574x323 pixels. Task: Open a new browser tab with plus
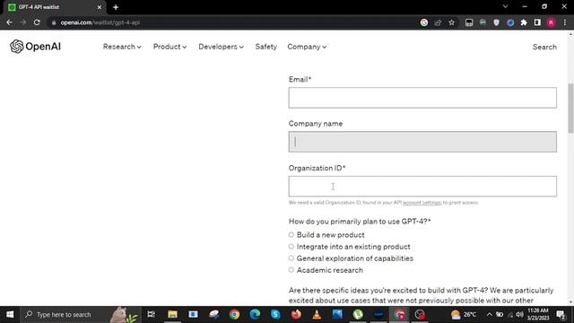tap(116, 7)
